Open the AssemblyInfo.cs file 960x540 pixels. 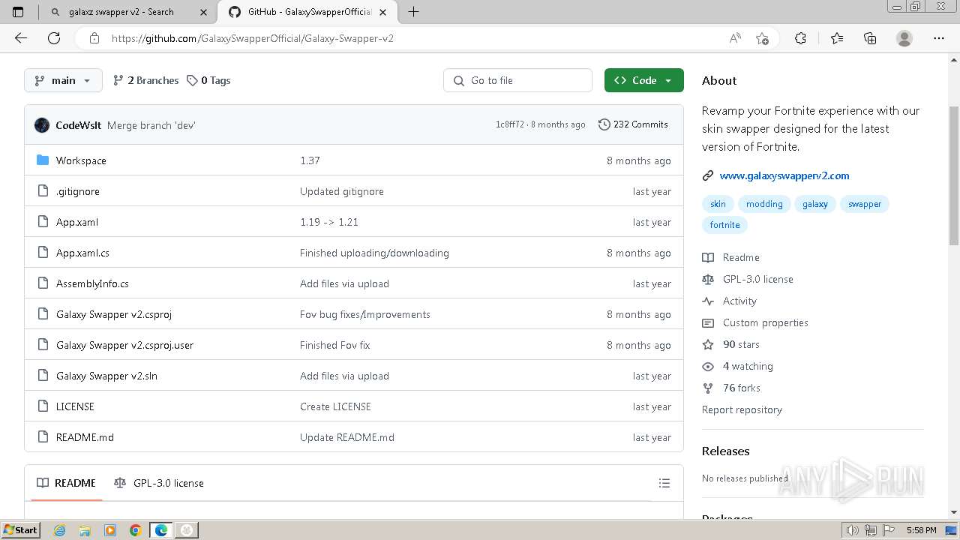(92, 283)
